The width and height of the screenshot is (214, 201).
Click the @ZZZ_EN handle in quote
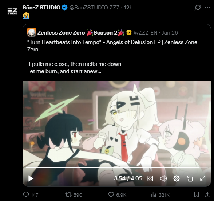tap(146, 33)
